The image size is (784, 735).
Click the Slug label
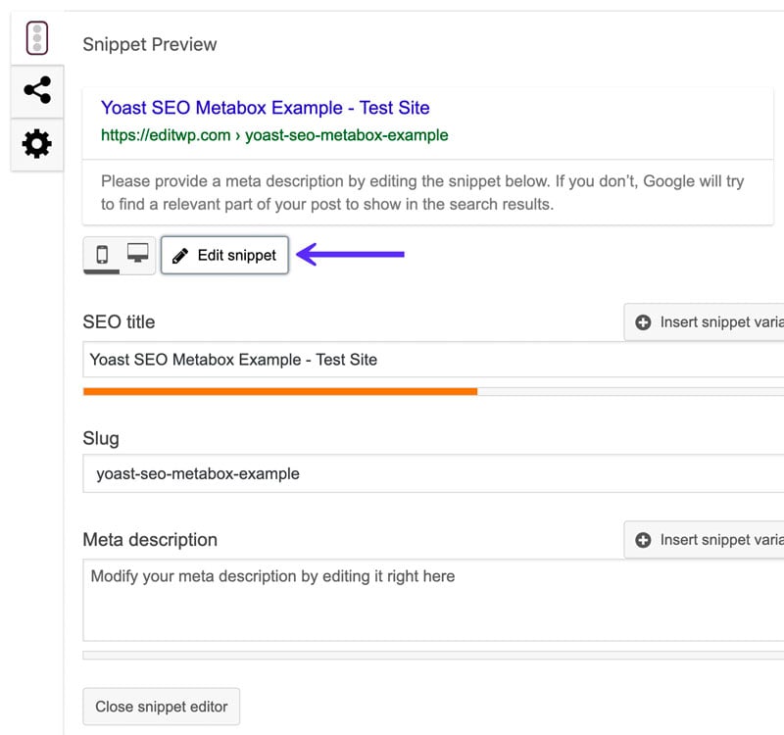(x=101, y=438)
